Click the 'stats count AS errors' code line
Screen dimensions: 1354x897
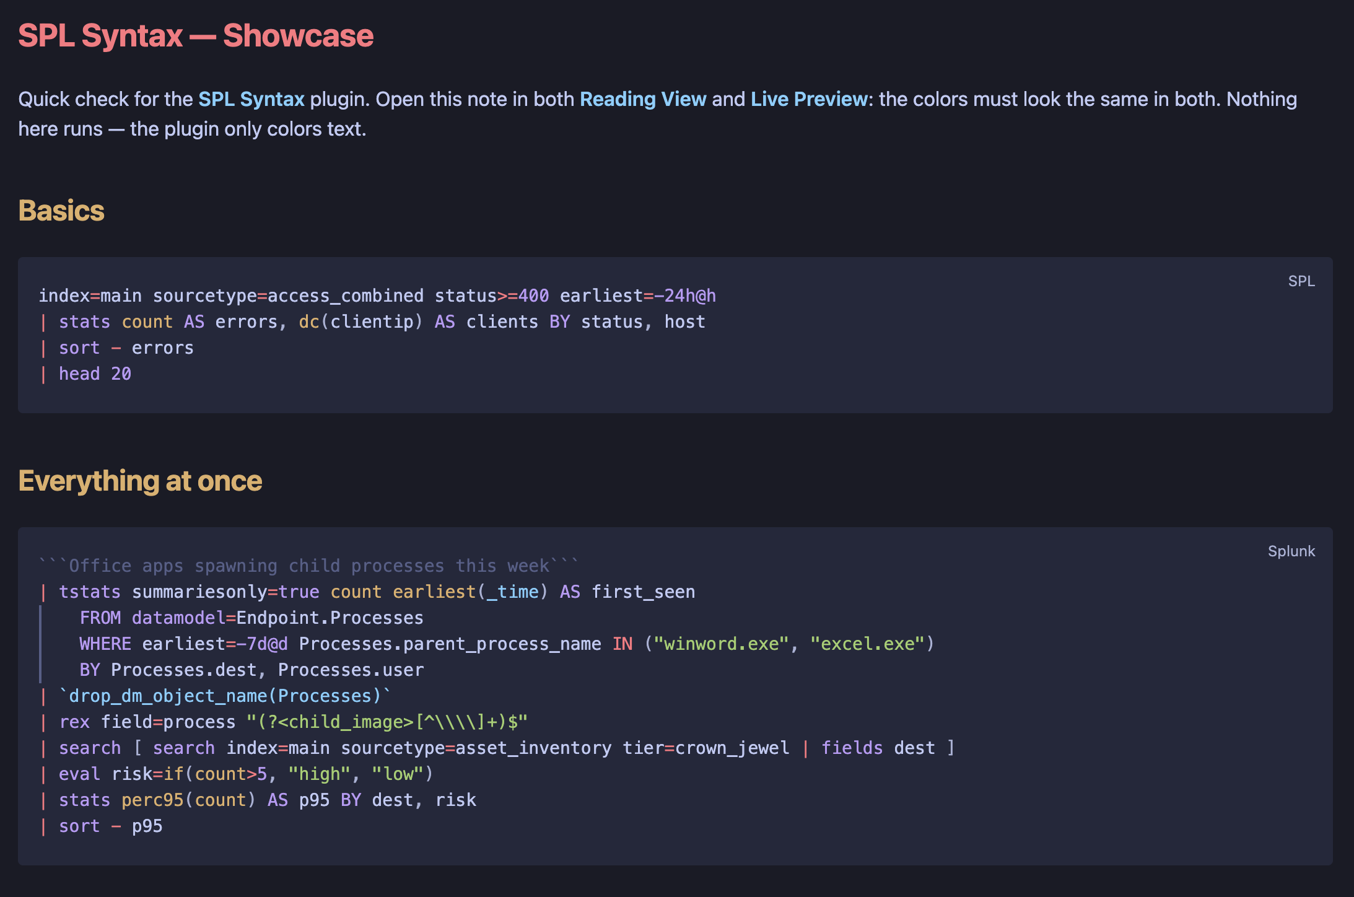pos(372,322)
